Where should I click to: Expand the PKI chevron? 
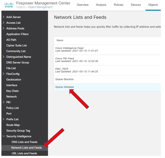[3, 102]
